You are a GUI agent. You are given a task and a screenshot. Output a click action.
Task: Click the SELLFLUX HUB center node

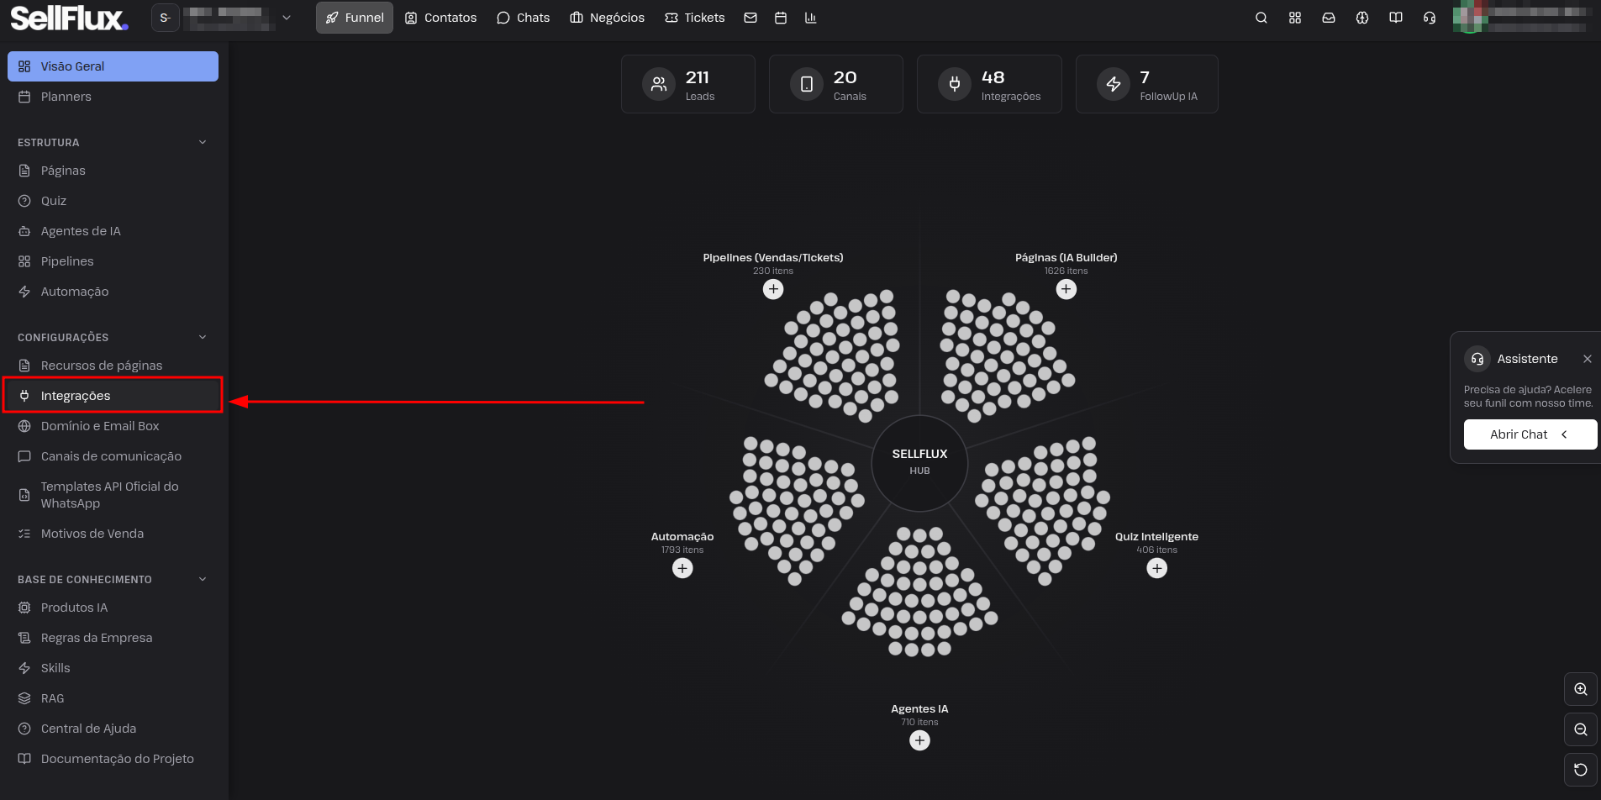[x=920, y=463]
